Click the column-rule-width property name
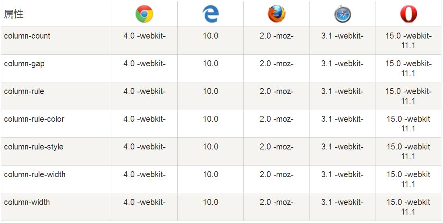The height and width of the screenshot is (223, 443). 35,174
